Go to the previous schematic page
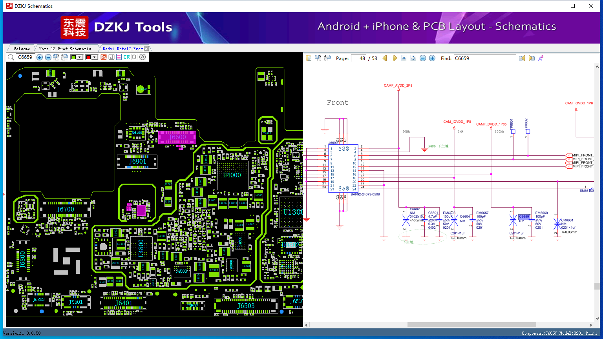 coord(385,58)
